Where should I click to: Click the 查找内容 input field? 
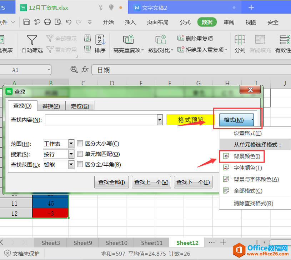[x=101, y=120]
